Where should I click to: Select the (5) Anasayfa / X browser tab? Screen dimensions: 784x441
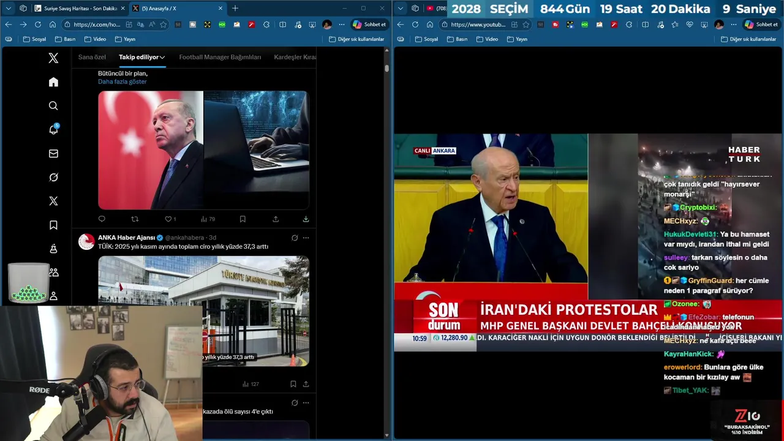click(x=178, y=8)
